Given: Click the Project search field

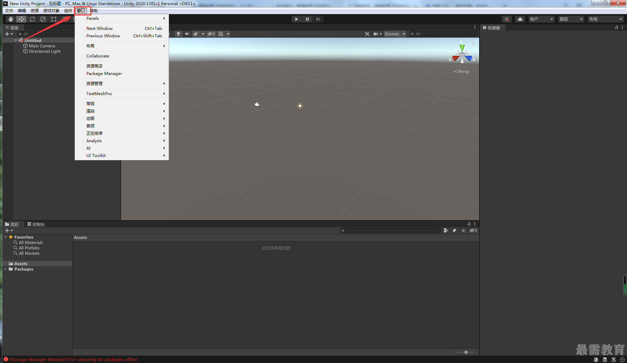Looking at the screenshot, I should point(390,231).
